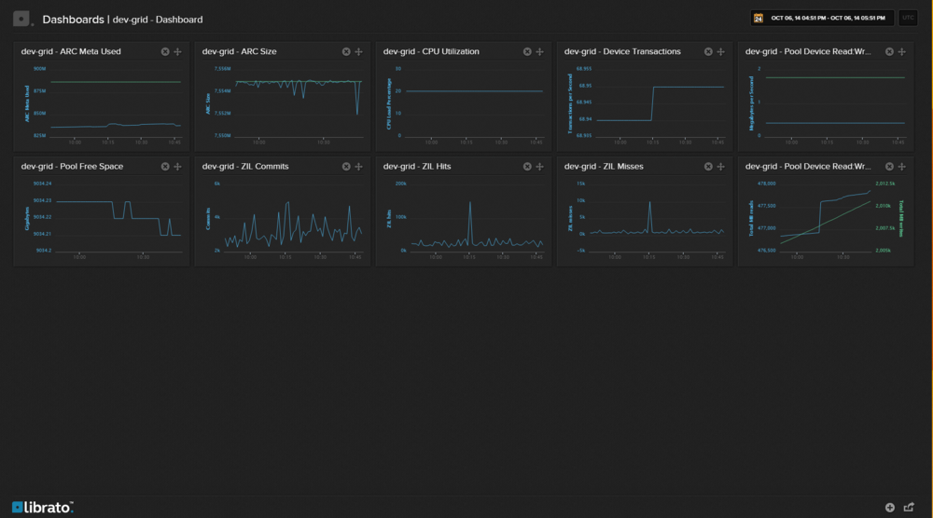Click the plus icon on Pool Free Space
This screenshot has width=933, height=518.
(177, 167)
